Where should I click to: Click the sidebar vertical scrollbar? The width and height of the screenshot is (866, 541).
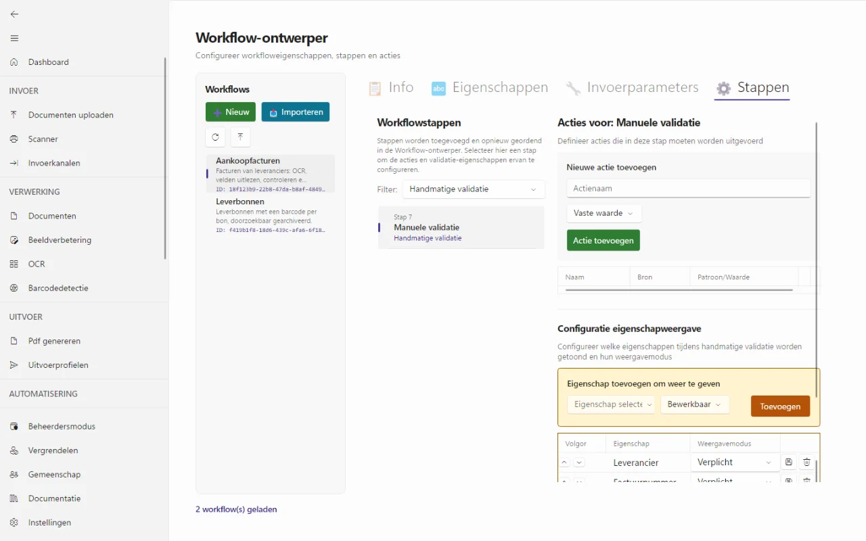(166, 158)
